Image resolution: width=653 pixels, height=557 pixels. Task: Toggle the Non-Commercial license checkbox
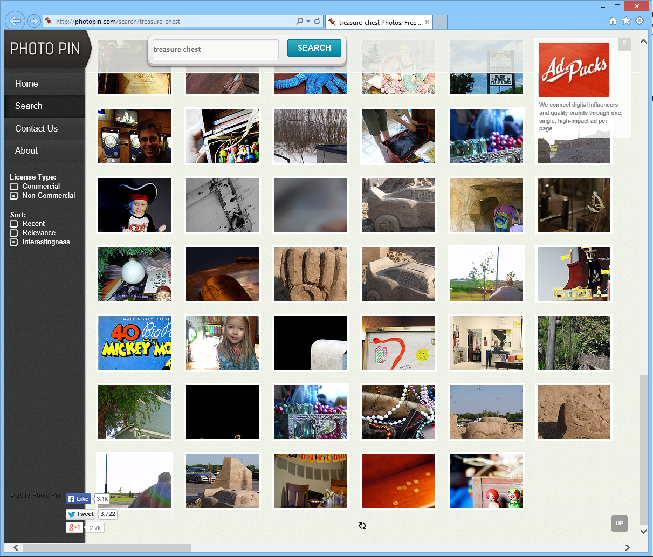[14, 196]
